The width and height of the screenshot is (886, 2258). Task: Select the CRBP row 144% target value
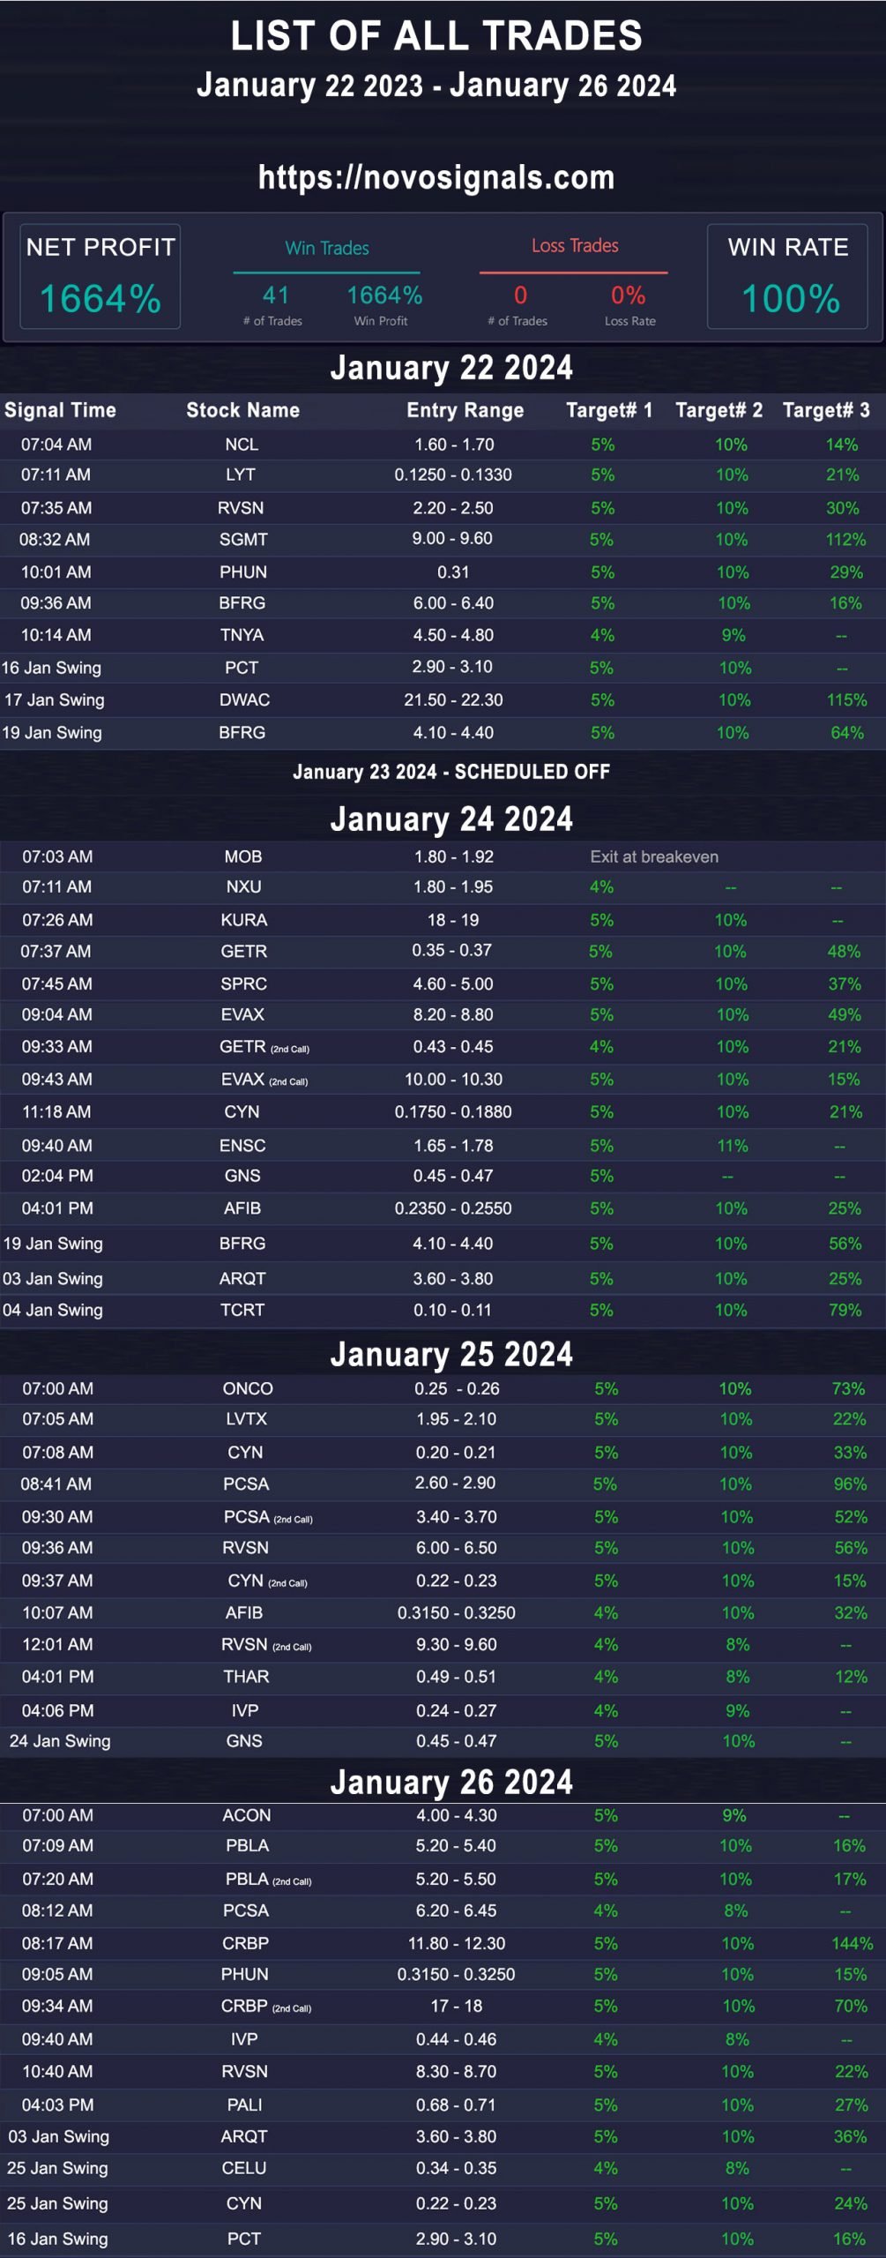point(852,1943)
